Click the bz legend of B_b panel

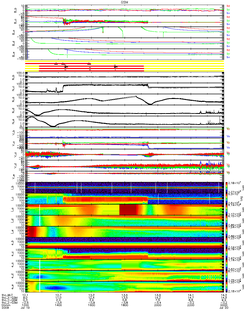228,6
